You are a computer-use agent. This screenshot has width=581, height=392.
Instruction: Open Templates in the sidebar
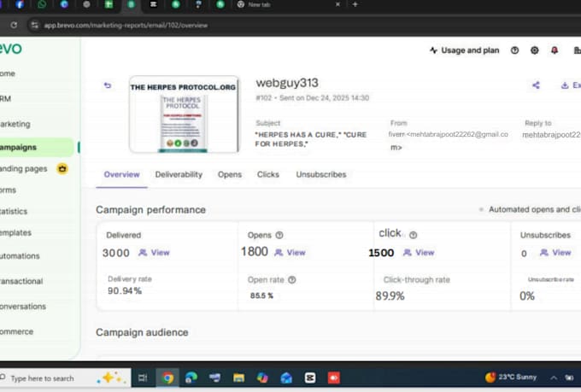coord(15,232)
